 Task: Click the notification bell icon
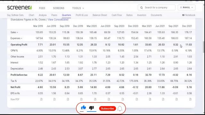120,109
